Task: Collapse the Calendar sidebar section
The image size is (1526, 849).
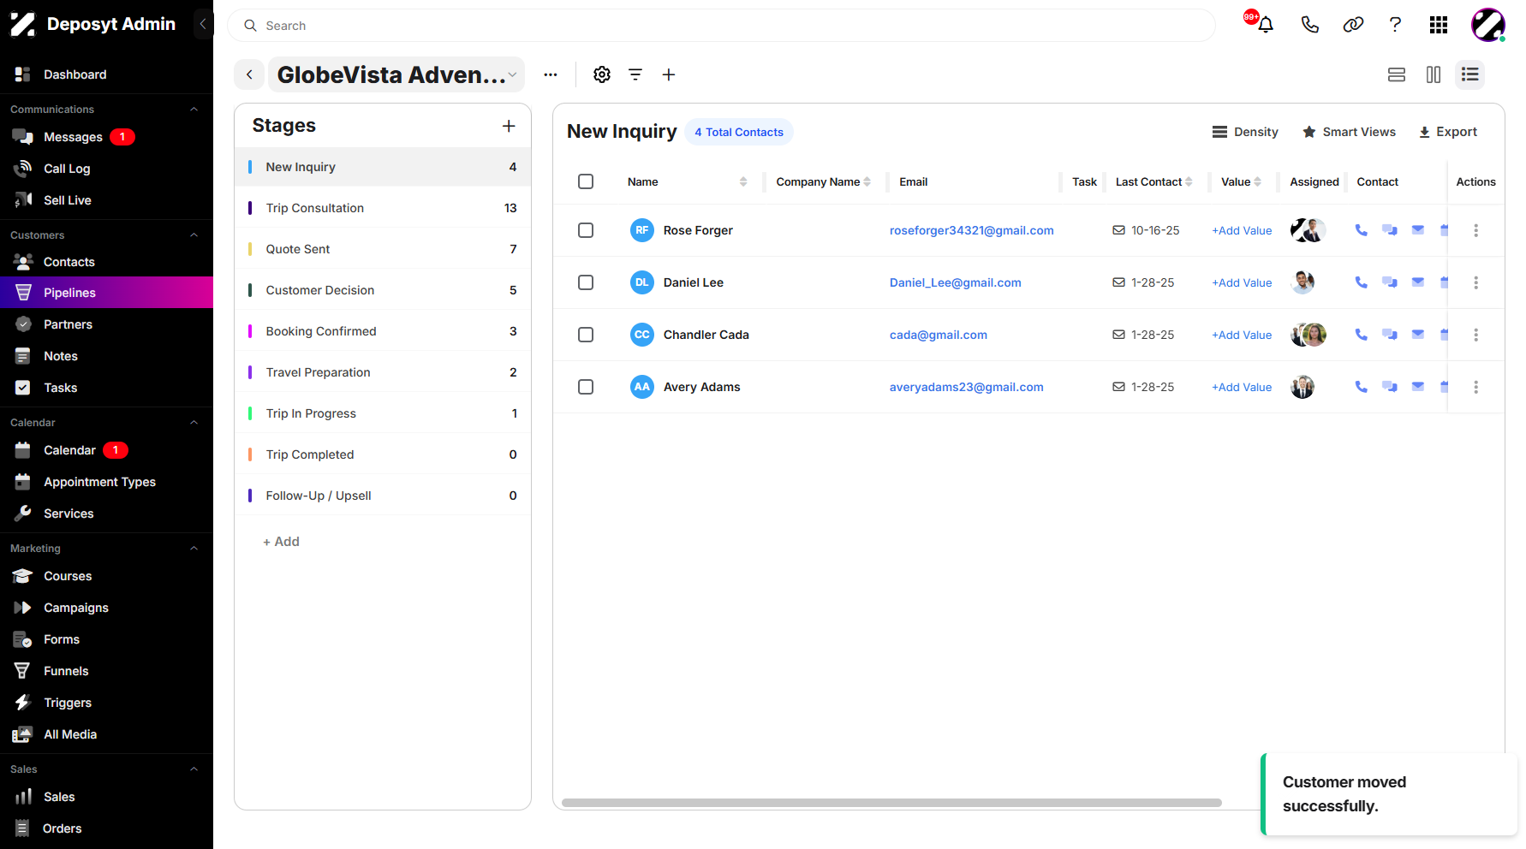Action: coord(194,423)
